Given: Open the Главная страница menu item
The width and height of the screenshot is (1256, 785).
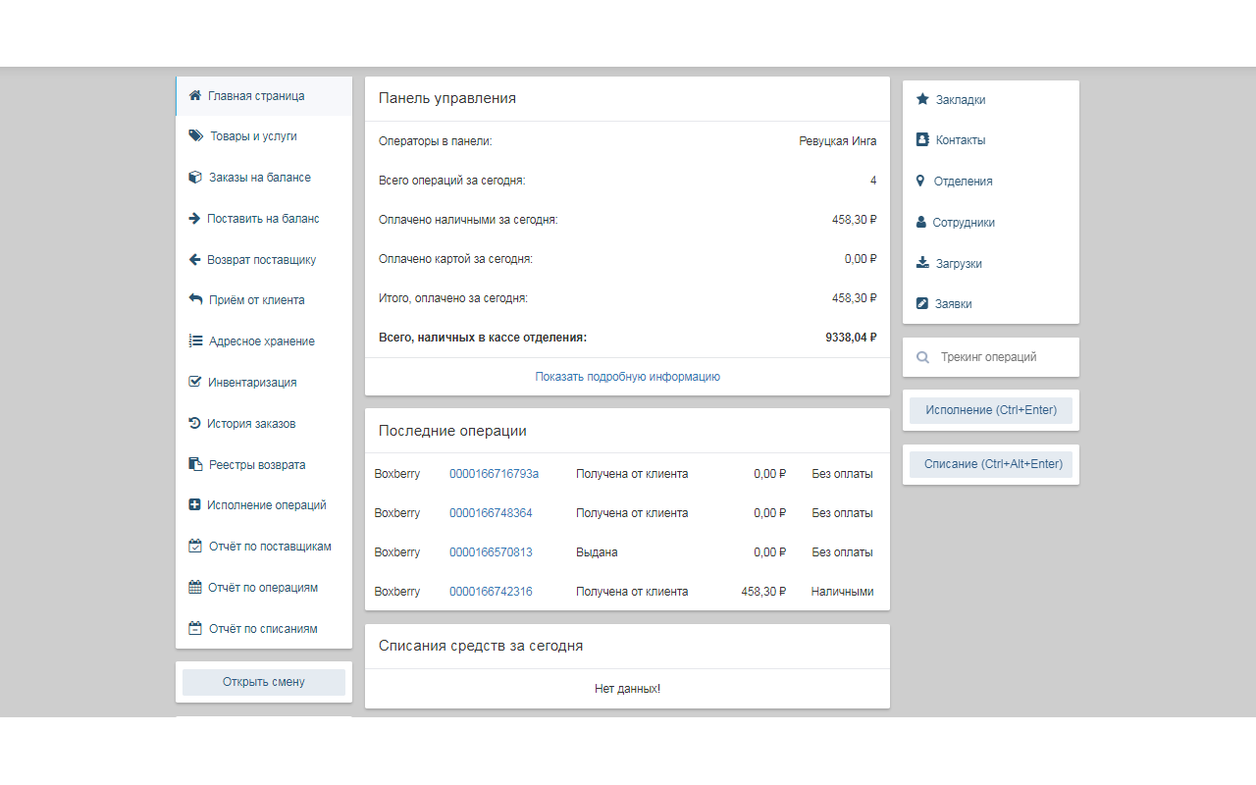Looking at the screenshot, I should (264, 96).
